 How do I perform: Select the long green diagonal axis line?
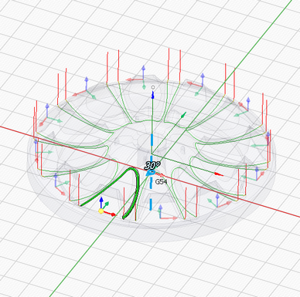170,148
